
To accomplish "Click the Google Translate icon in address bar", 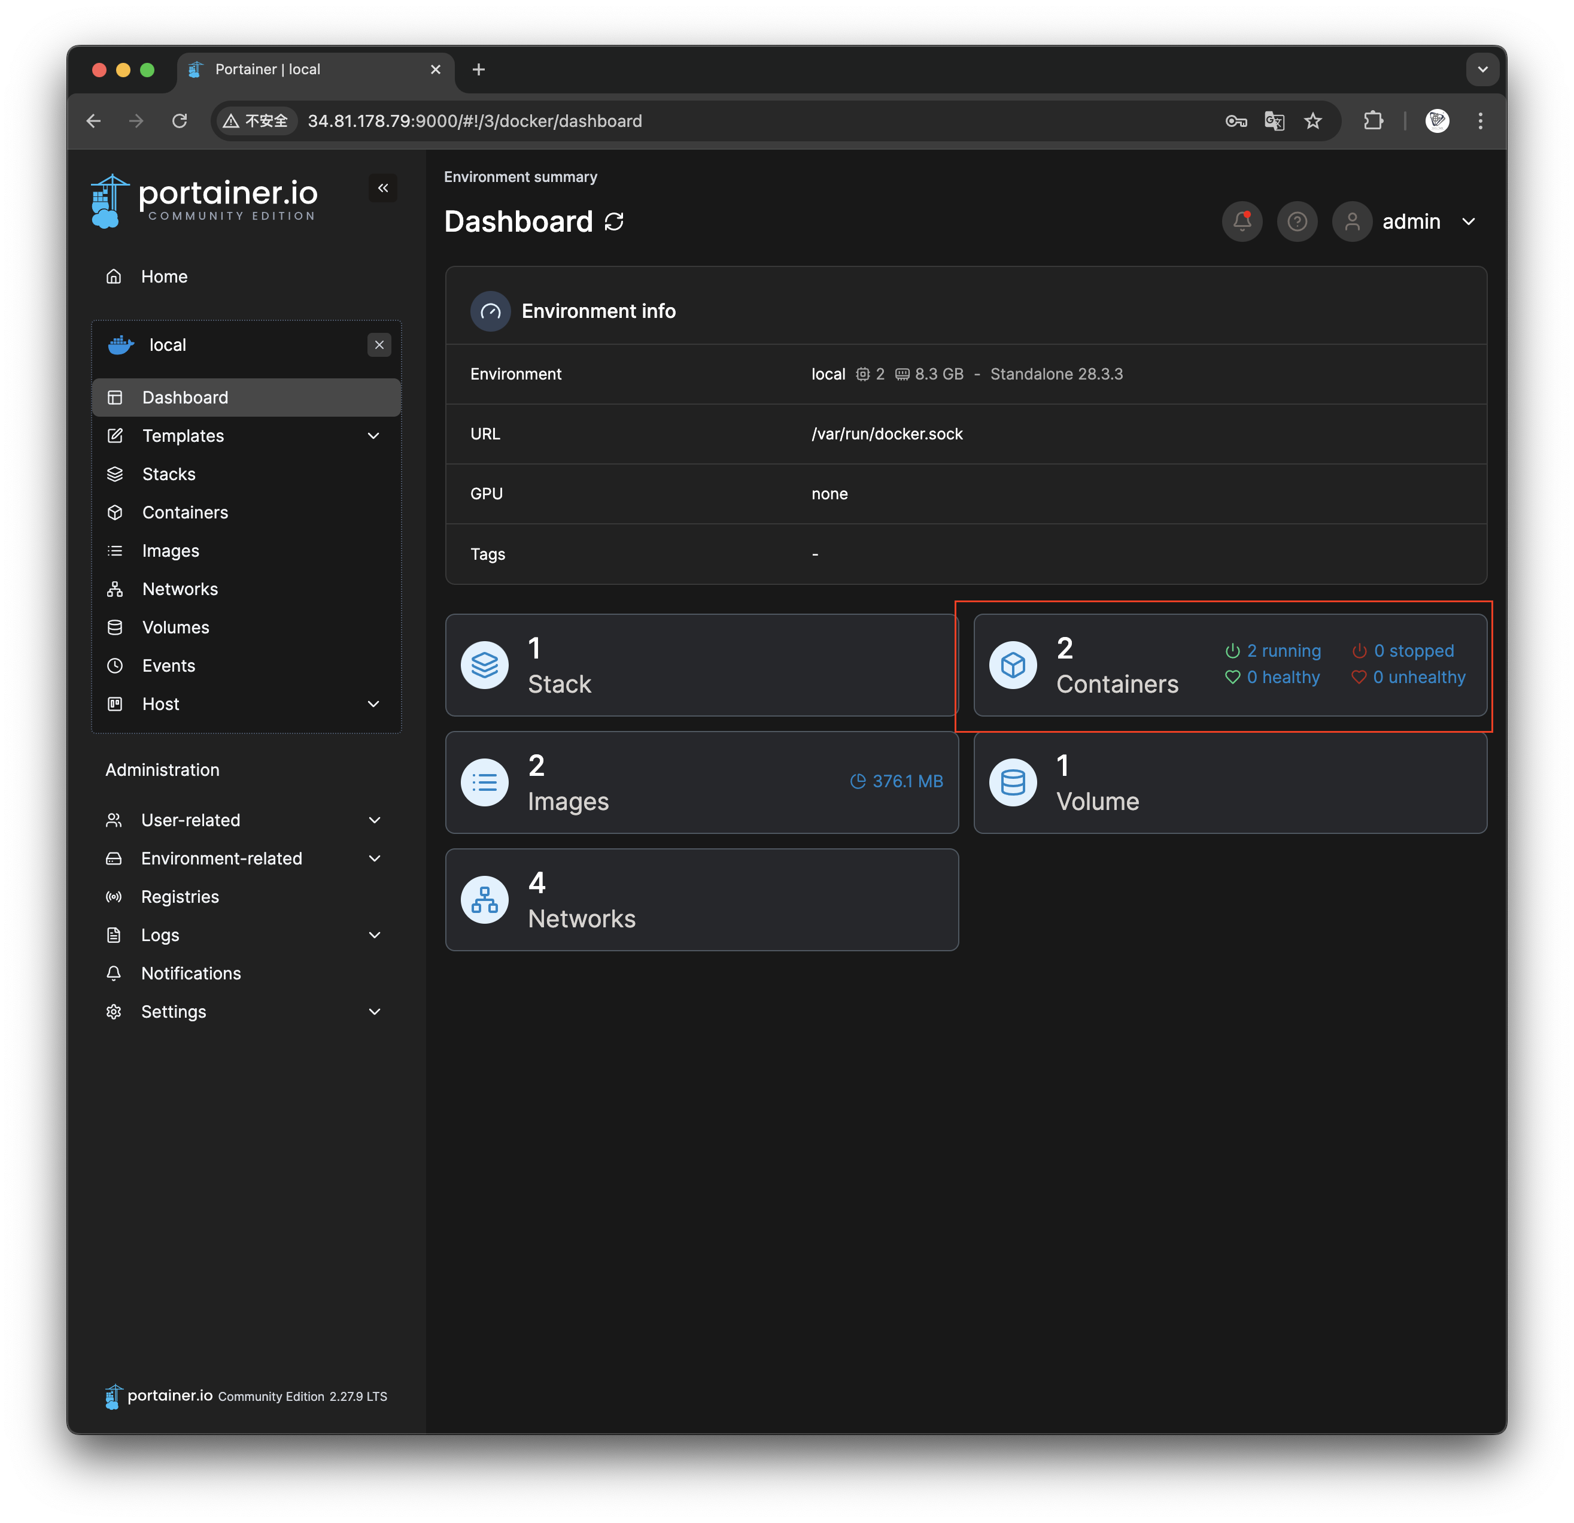I will click(1274, 122).
